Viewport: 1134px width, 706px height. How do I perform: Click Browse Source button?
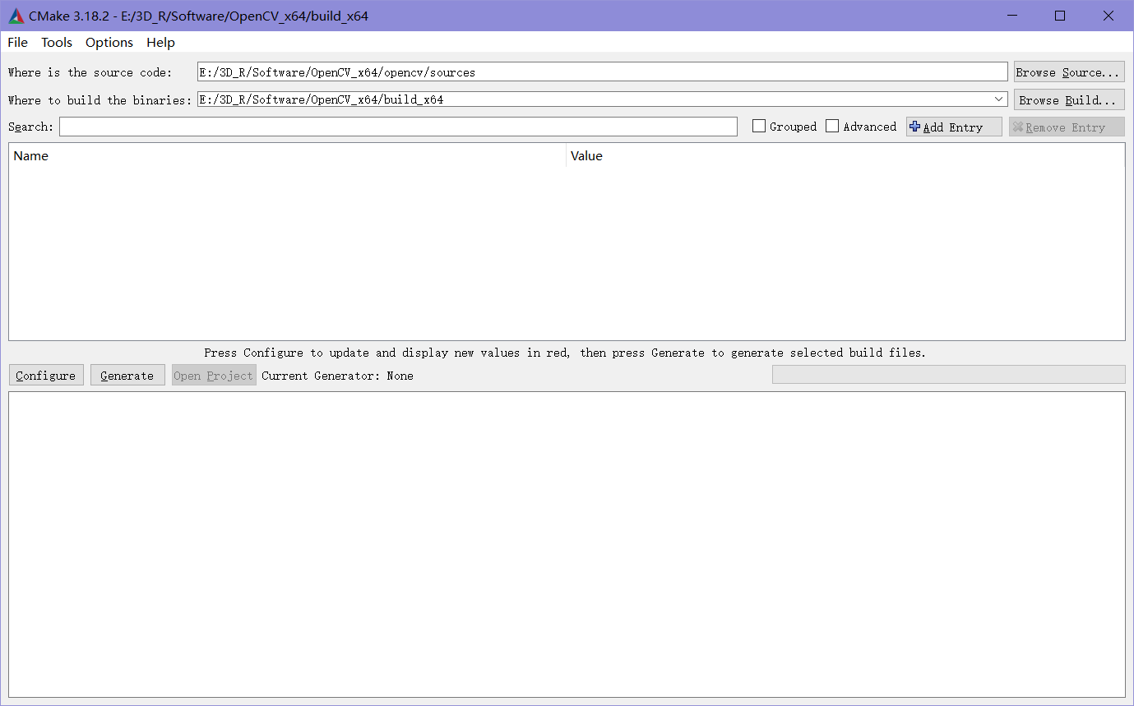click(x=1069, y=72)
